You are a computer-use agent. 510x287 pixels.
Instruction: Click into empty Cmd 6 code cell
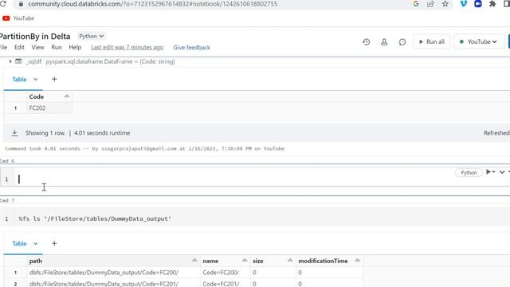pyautogui.click(x=234, y=179)
